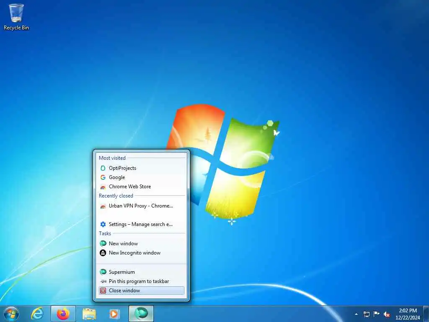Open Chrome Web Store jump list entry
The width and height of the screenshot is (429, 322).
(142, 187)
